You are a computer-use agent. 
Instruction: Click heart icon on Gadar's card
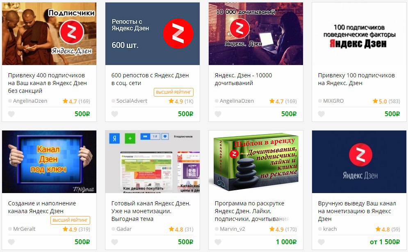pos(114,242)
